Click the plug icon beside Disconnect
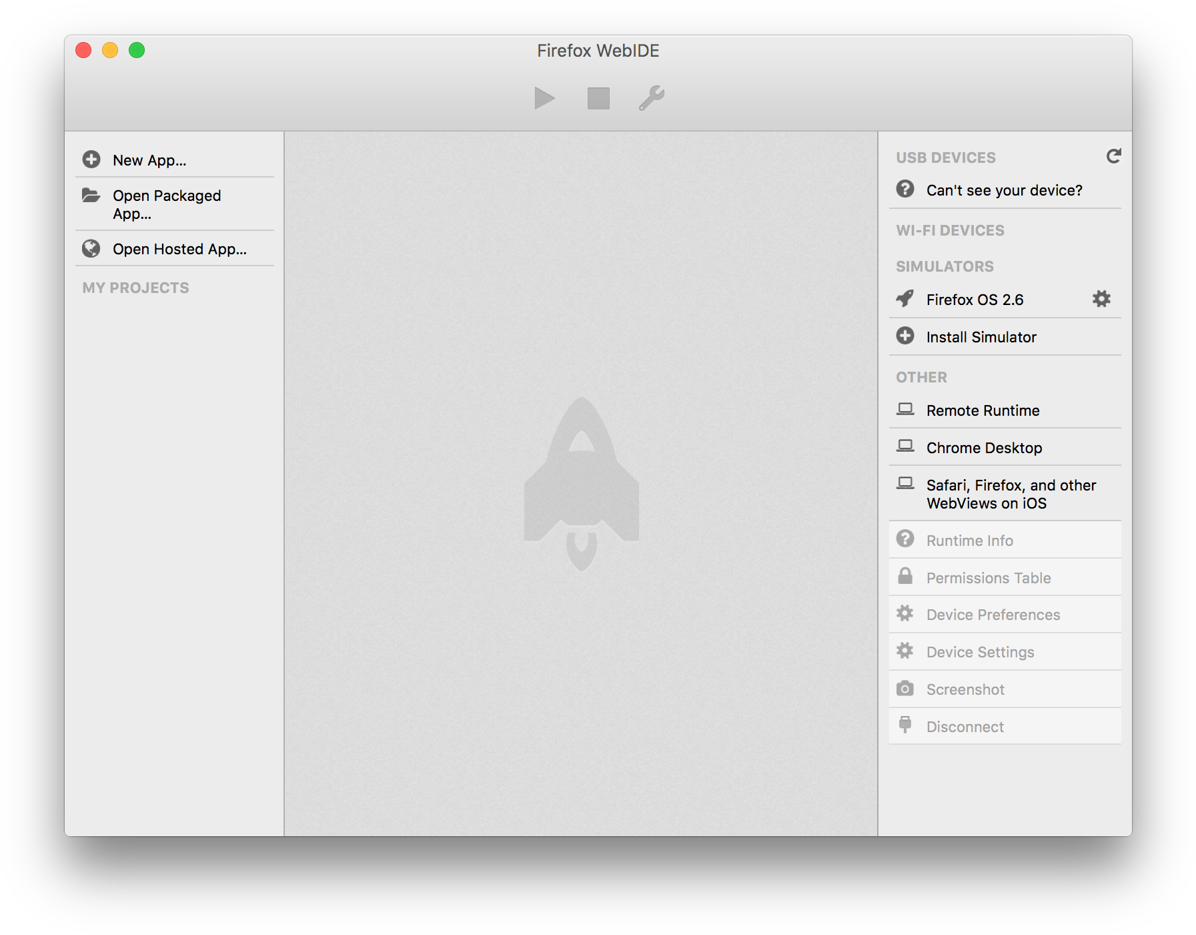 pos(905,725)
